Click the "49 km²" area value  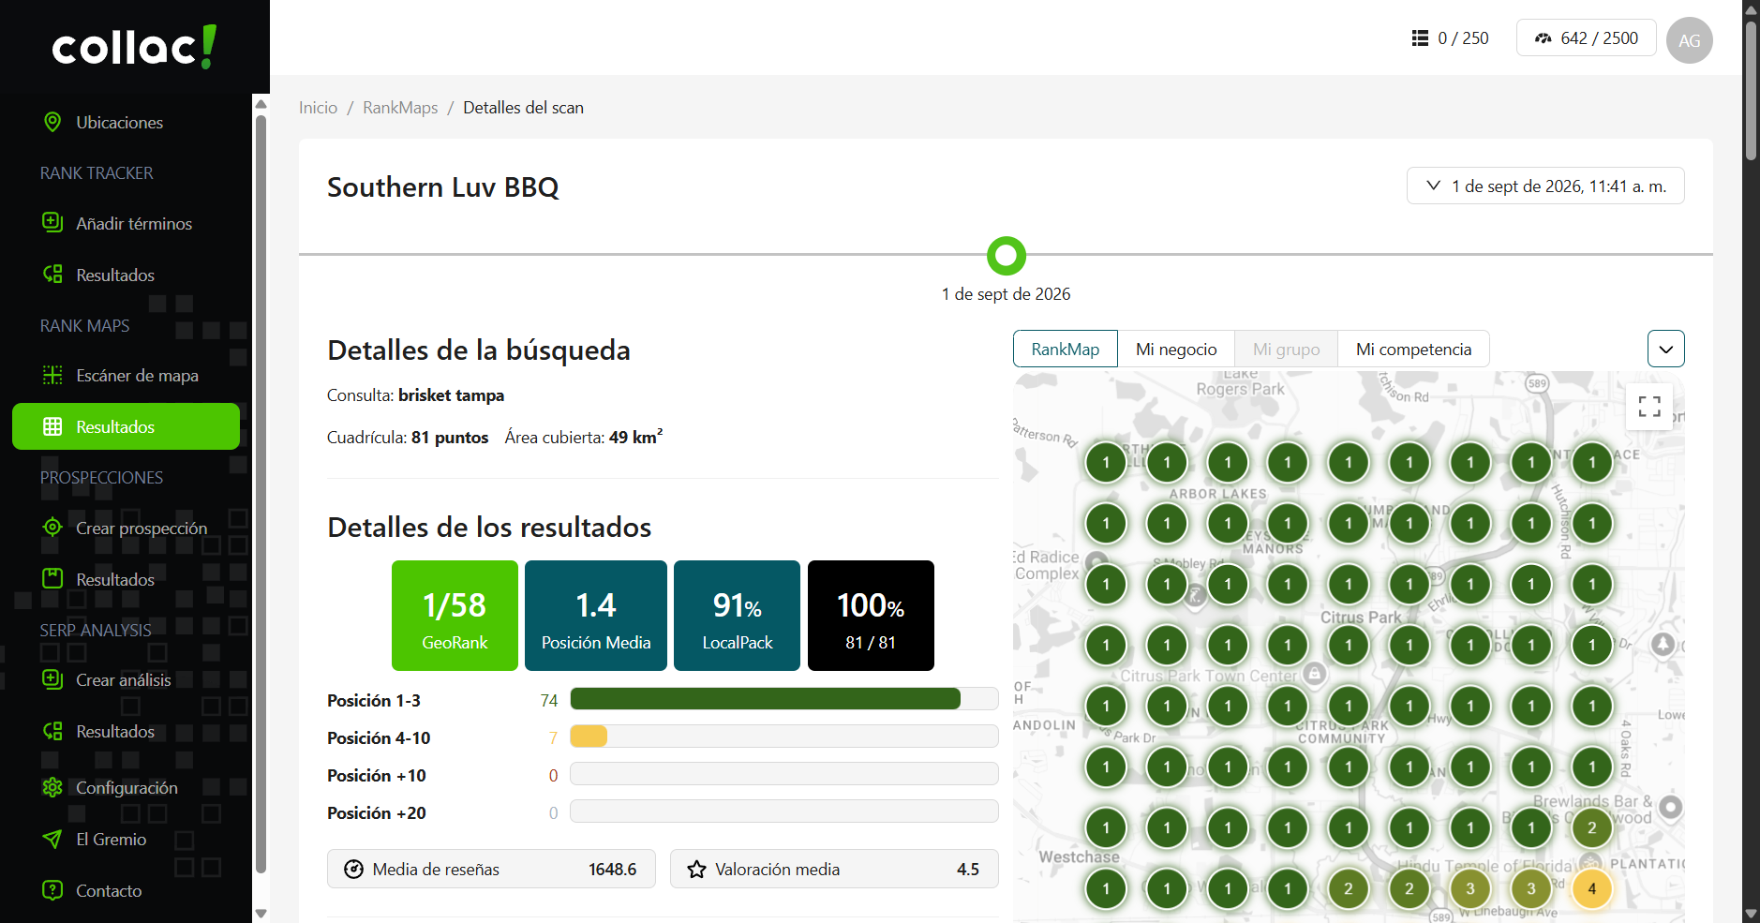click(635, 437)
